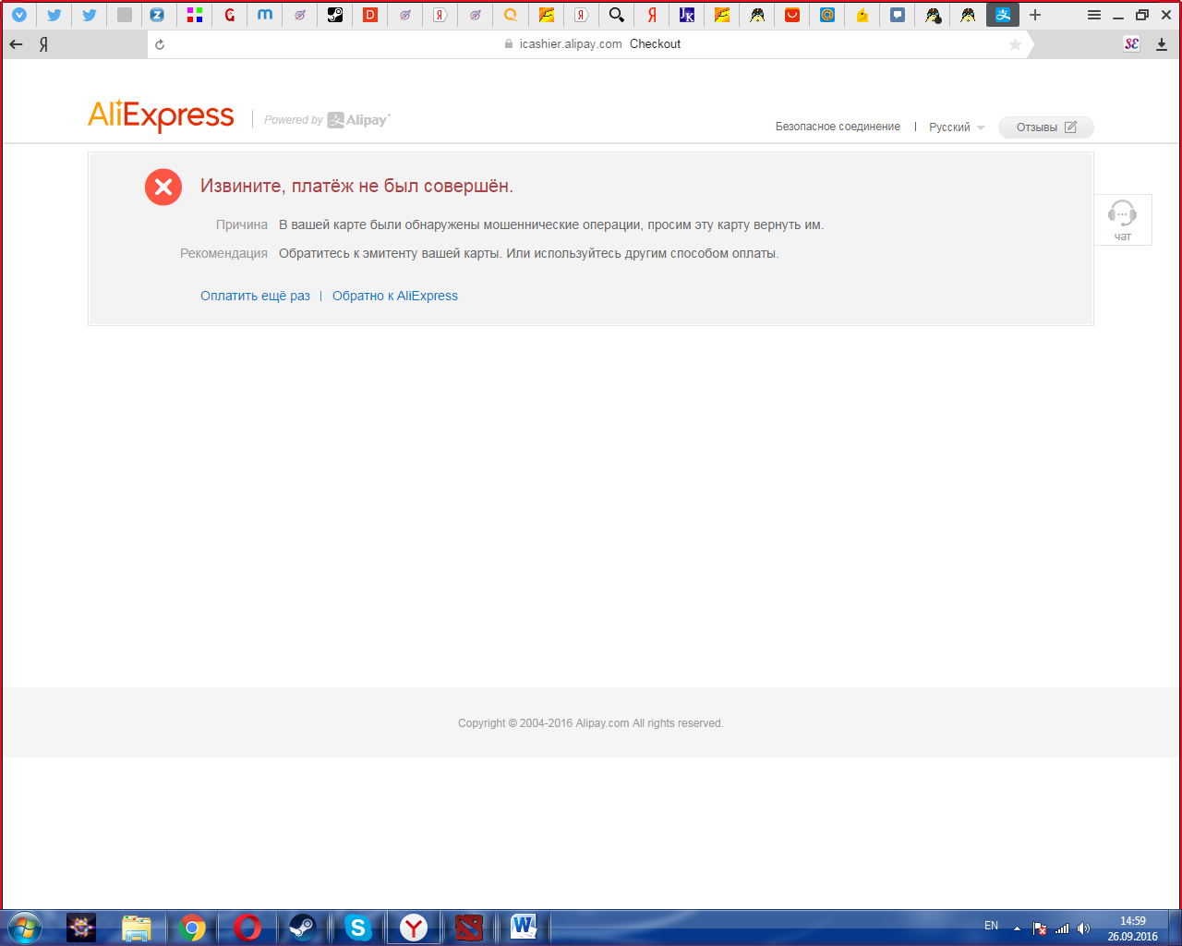Open the tab with blue m favicon
Image resolution: width=1182 pixels, height=946 pixels.
click(x=265, y=15)
